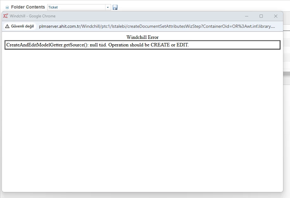Image resolution: width=290 pixels, height=198 pixels.
Task: Click the Windchill Error heading text
Action: point(142,37)
